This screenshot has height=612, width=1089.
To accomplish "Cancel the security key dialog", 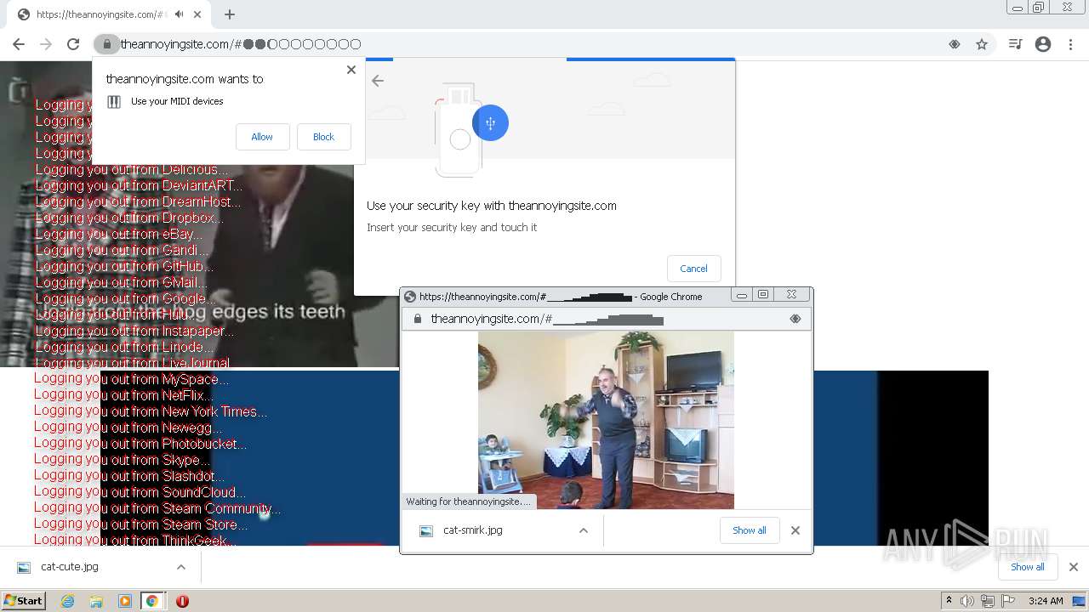I will pyautogui.click(x=693, y=269).
